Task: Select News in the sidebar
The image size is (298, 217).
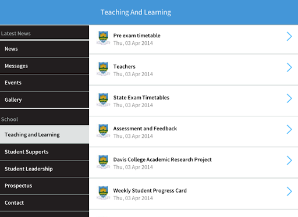Action: tap(44, 49)
